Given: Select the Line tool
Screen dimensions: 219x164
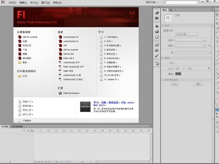Looking at the screenshot, I should coord(217,46).
